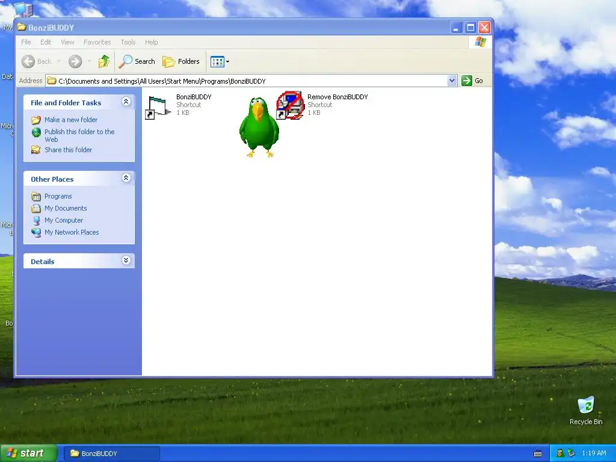The height and width of the screenshot is (462, 616).
Task: Click the Make a new folder icon
Action: point(35,120)
